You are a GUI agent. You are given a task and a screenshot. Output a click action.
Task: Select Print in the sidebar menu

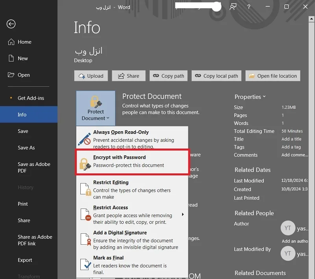pos(23,204)
